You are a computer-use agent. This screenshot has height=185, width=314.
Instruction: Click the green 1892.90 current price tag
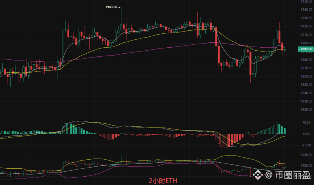(306, 49)
